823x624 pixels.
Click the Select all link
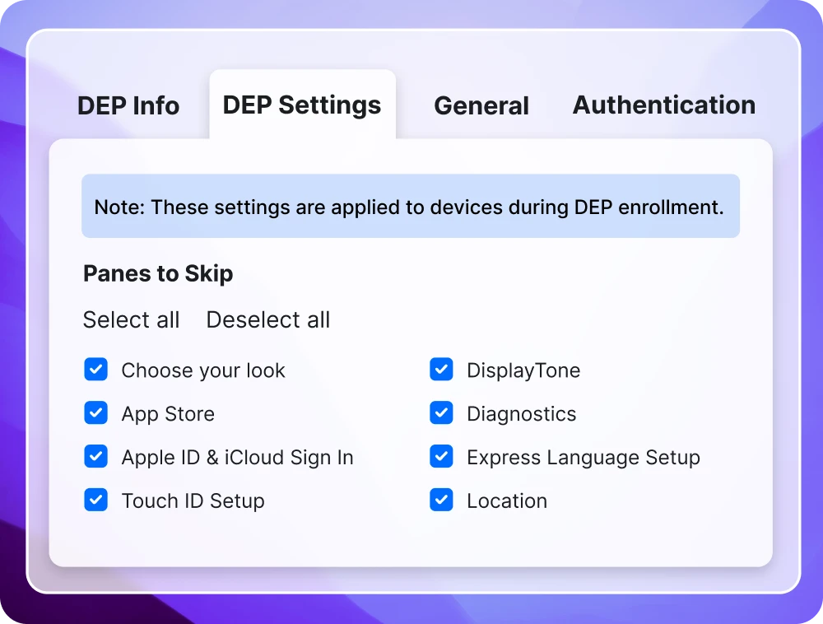(131, 319)
